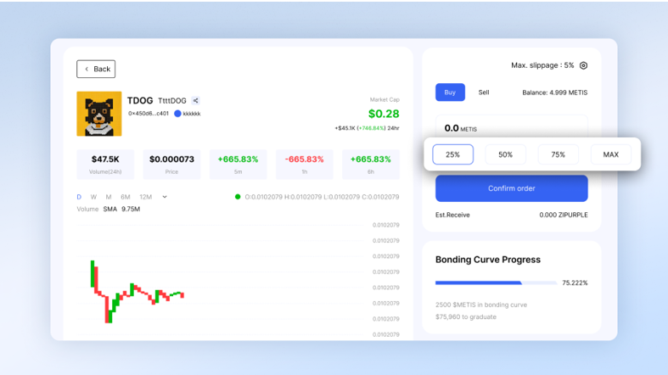This screenshot has width=668, height=375.
Task: Select the 50% amount option
Action: (x=505, y=154)
